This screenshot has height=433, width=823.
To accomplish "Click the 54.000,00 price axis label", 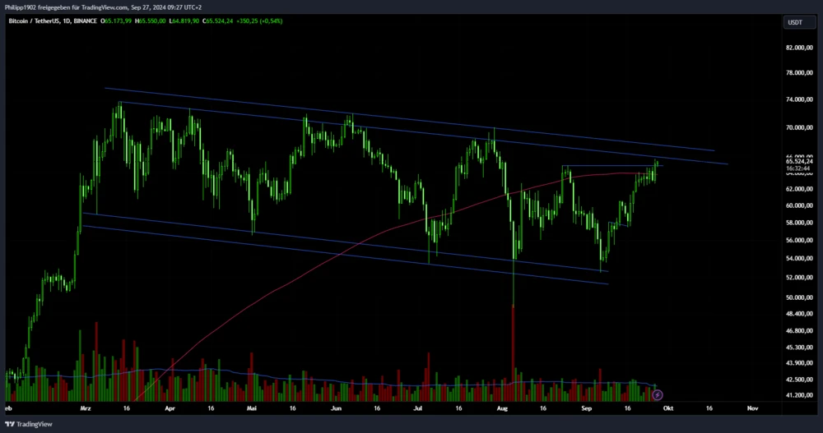I will pyautogui.click(x=799, y=259).
